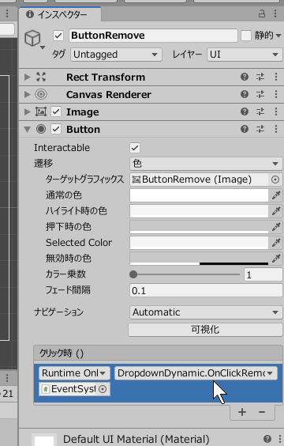This screenshot has width=284, height=446.
Task: Expand the Rect Transform component
Action: click(28, 77)
